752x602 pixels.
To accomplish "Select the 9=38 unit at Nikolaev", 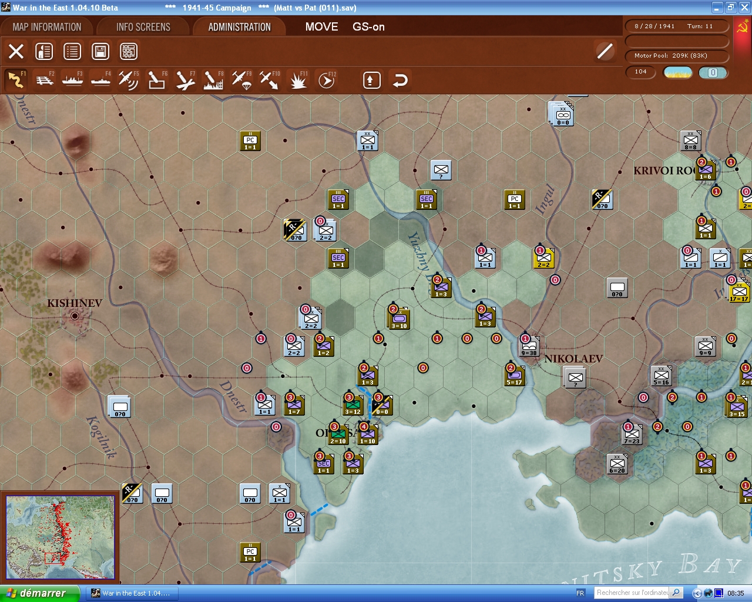I will coord(528,346).
